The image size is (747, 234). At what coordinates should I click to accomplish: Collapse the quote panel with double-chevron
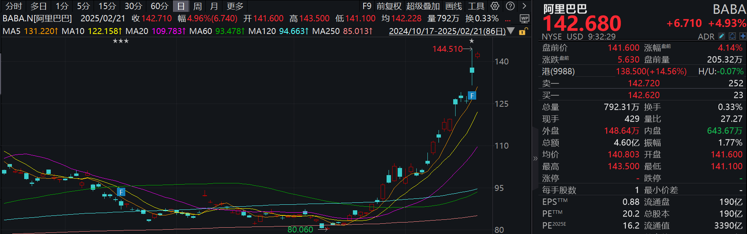click(535, 159)
